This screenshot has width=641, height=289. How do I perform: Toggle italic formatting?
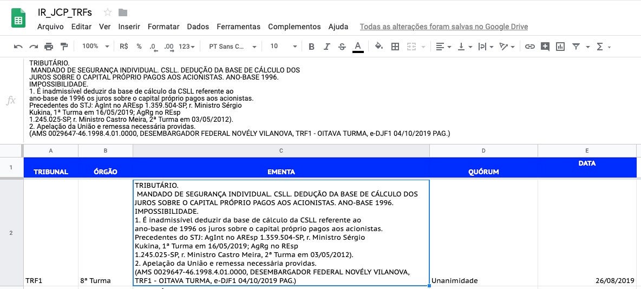coord(326,47)
